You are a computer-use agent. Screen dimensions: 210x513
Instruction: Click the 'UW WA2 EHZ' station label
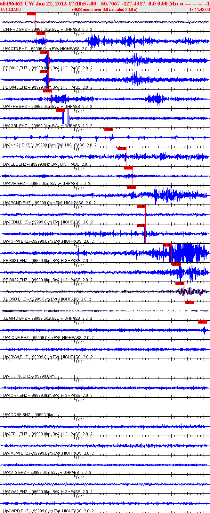(x=15, y=492)
